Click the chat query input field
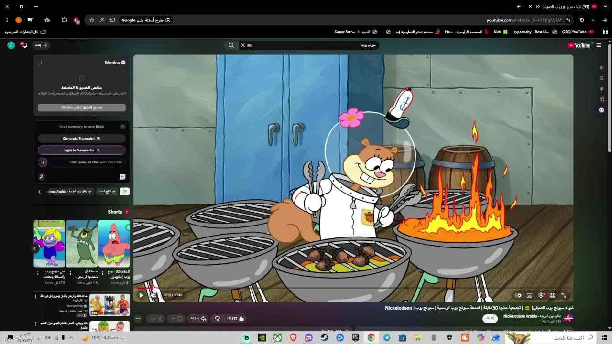Image resolution: width=612 pixels, height=344 pixels. (x=87, y=162)
